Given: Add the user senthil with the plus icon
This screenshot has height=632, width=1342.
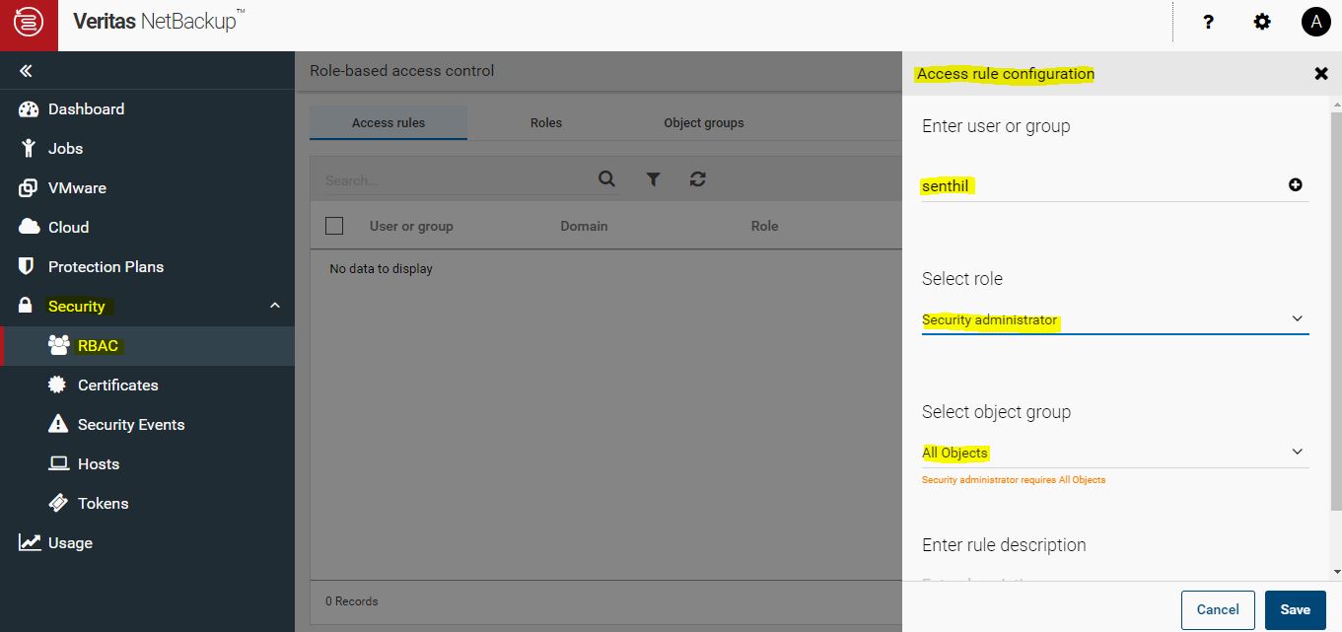Looking at the screenshot, I should tap(1297, 184).
